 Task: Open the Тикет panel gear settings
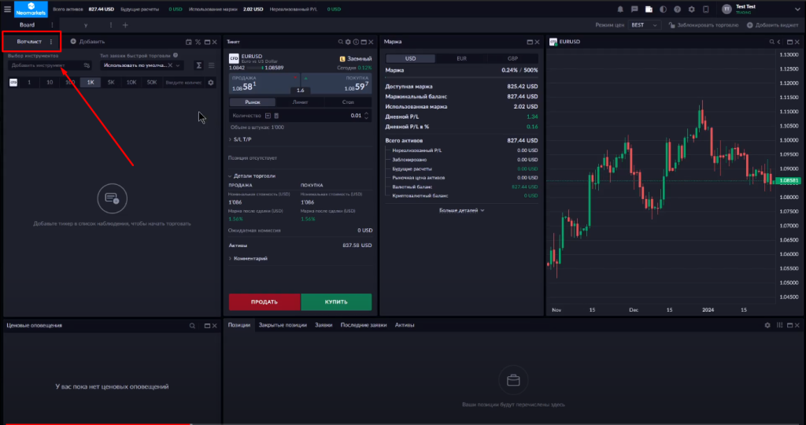348,42
